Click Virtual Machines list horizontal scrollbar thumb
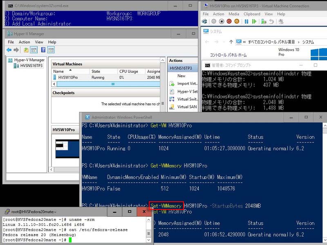The width and height of the screenshot is (327, 245). (108, 84)
